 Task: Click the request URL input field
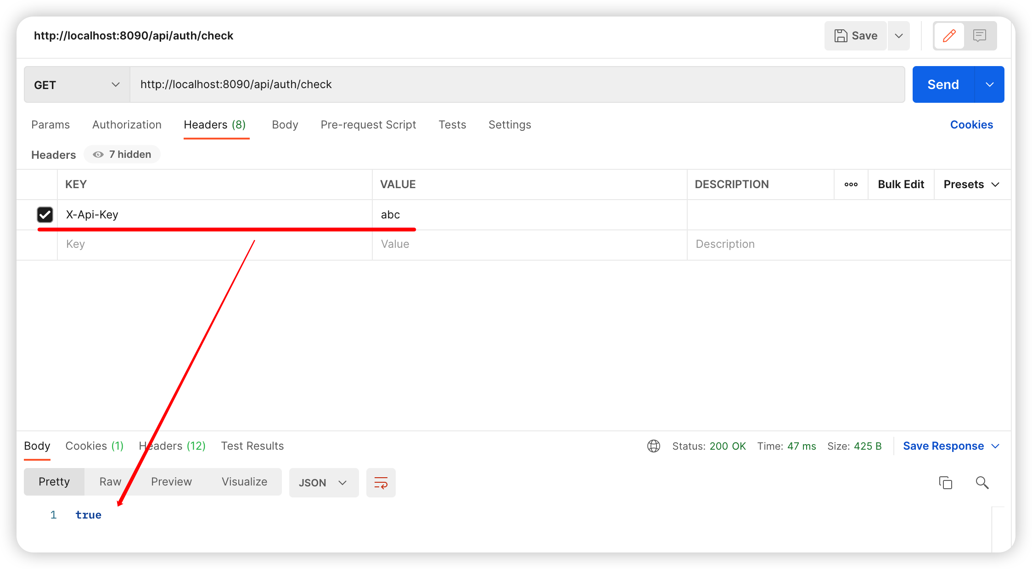[x=517, y=84]
